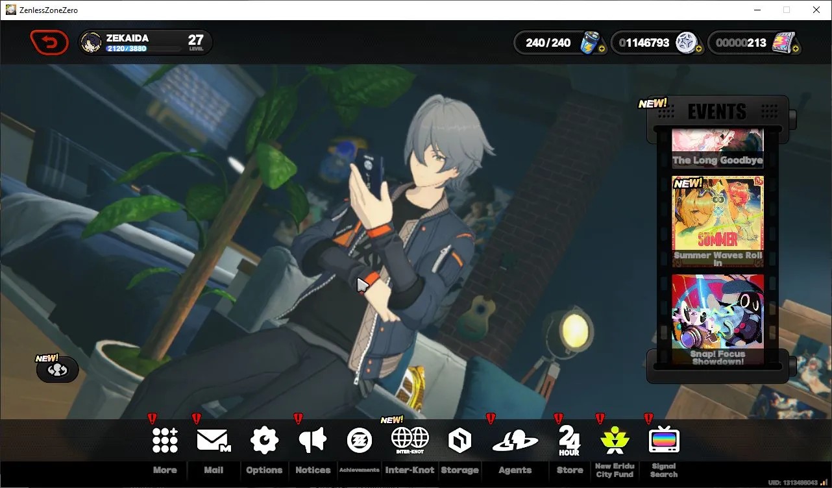This screenshot has height=488, width=832.
Task: Click the Agents label
Action: coord(515,470)
